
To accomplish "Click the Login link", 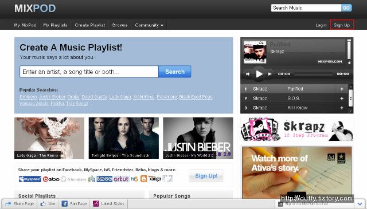I will tap(321, 25).
